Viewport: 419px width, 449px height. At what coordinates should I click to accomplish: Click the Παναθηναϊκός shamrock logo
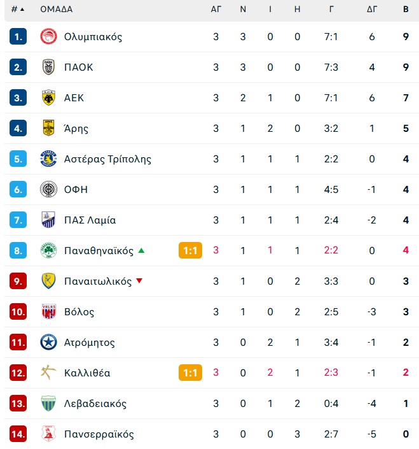tap(48, 250)
